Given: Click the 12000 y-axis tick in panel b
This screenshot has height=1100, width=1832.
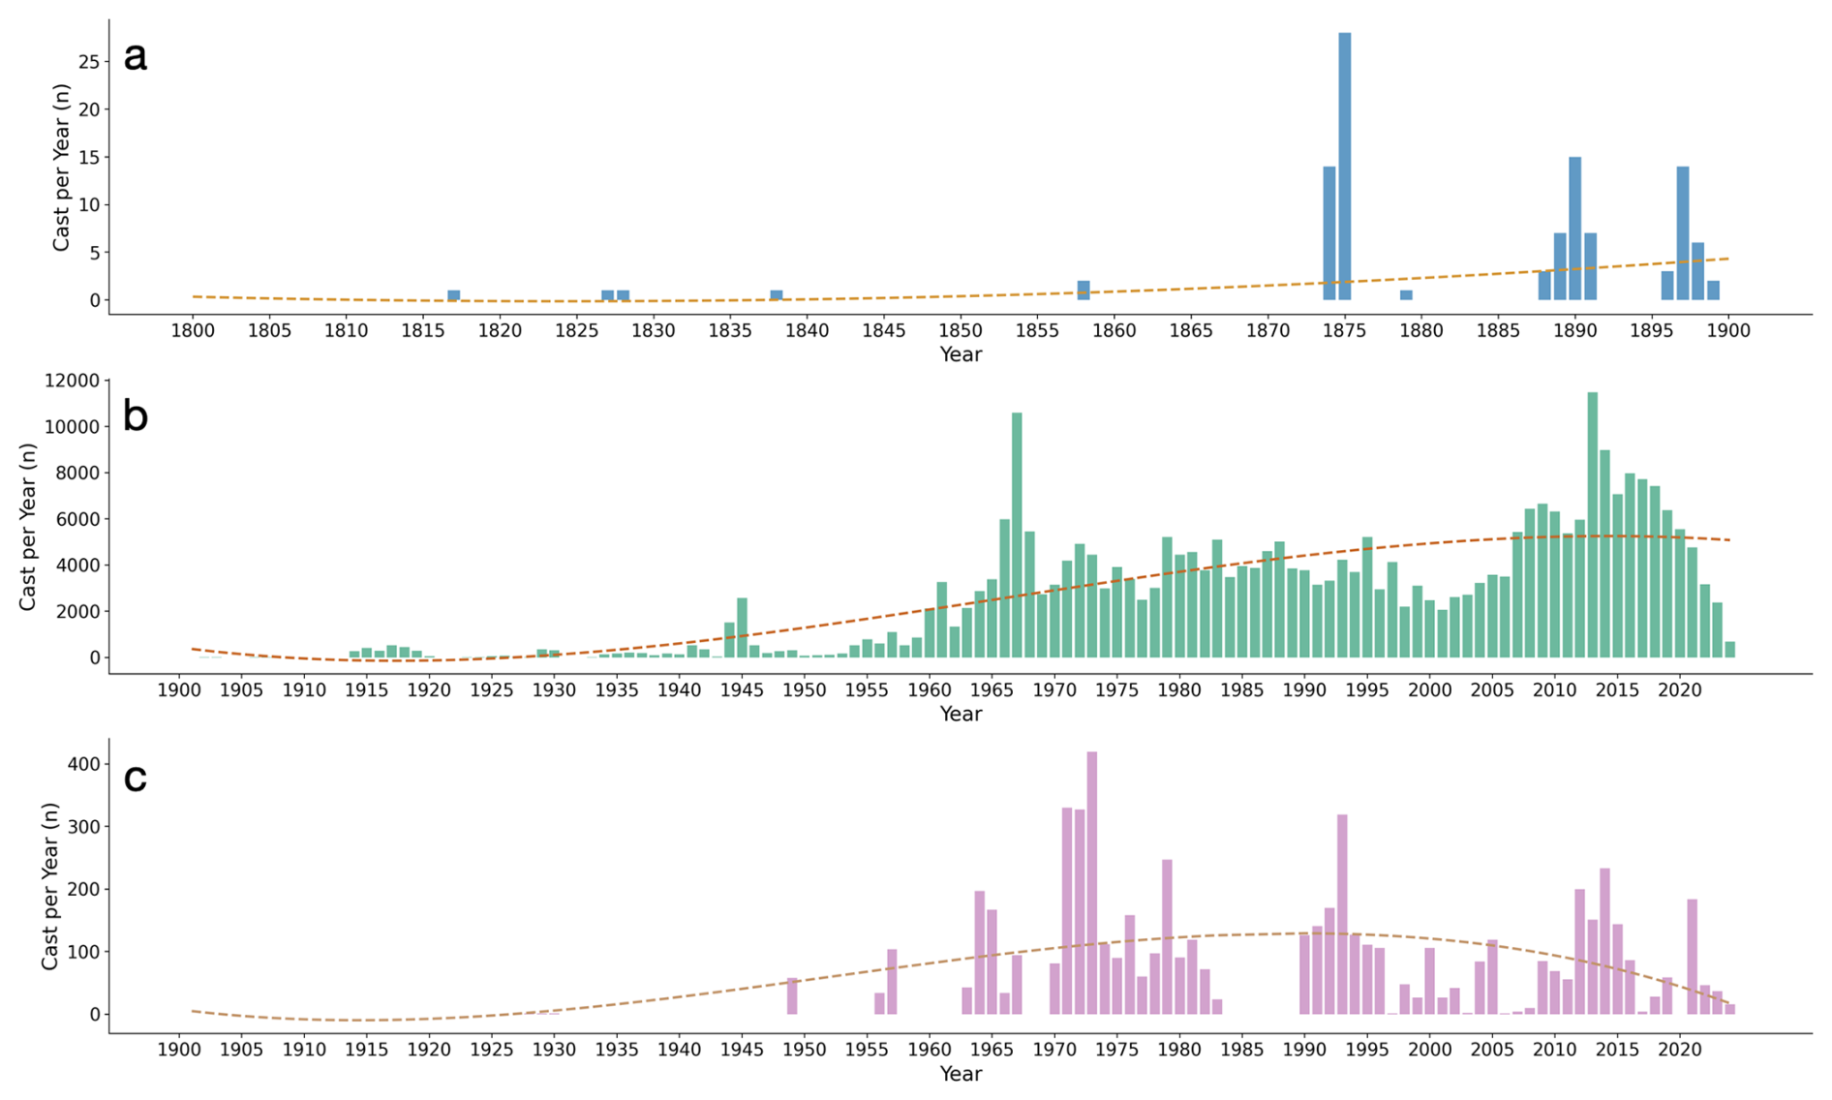Looking at the screenshot, I should coord(72,381).
